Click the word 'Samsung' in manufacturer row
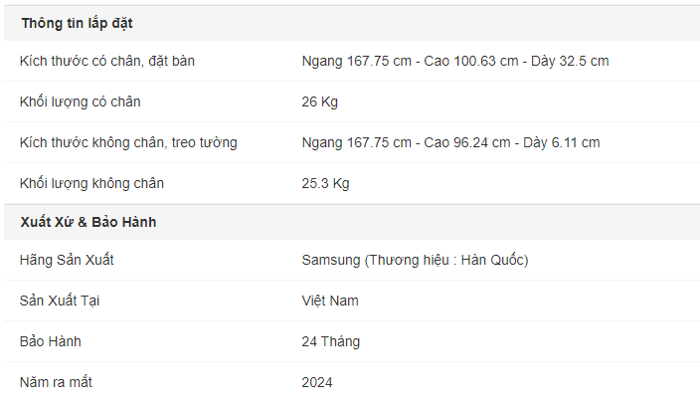 [331, 260]
